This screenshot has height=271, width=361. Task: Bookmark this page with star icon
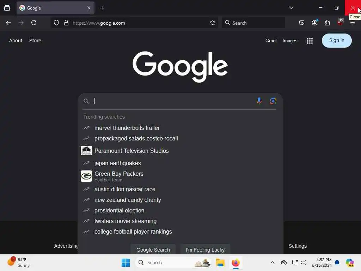213,23
